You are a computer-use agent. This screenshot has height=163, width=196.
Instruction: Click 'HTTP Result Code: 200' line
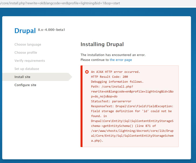(109, 77)
